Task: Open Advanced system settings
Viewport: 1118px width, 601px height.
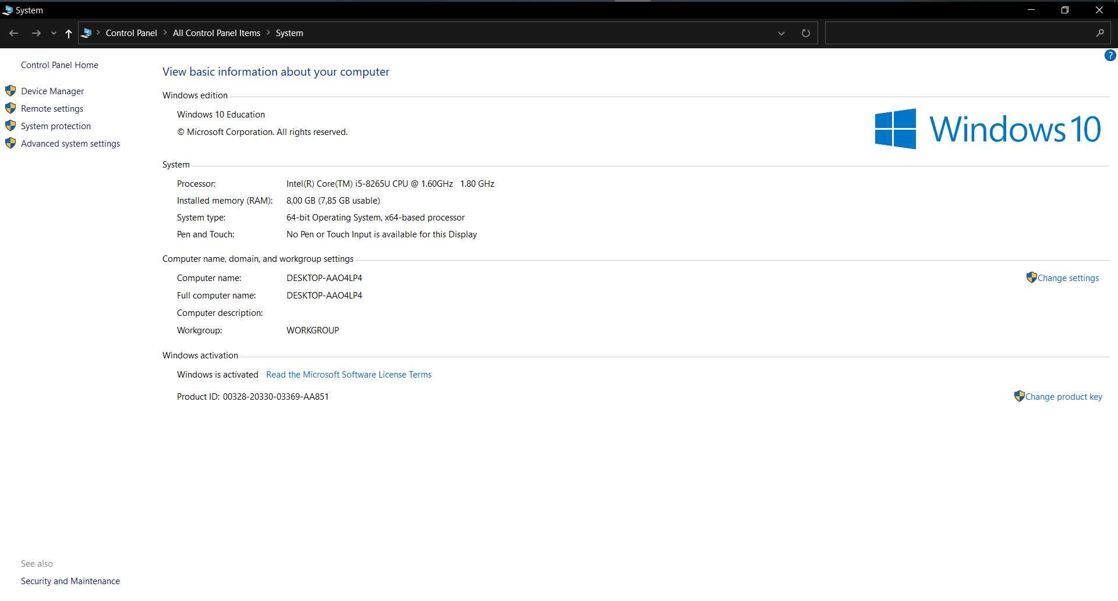Action: 70,144
